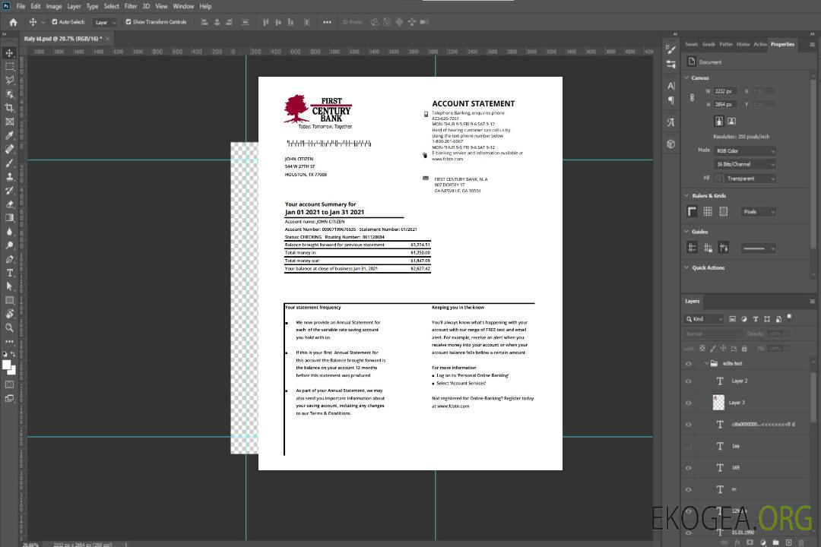Select the Blur tool
The image size is (821, 547).
pyautogui.click(x=9, y=232)
